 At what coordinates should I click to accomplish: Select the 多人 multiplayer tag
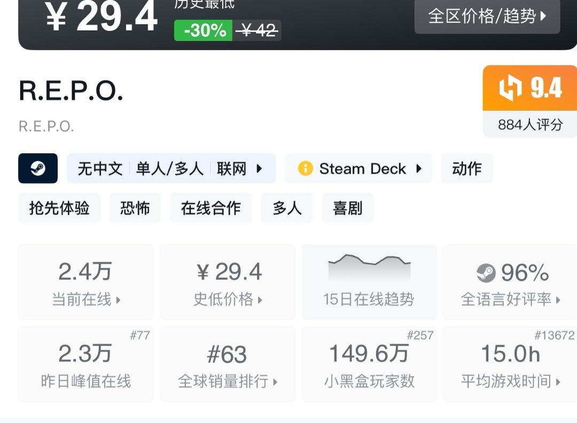click(x=287, y=208)
